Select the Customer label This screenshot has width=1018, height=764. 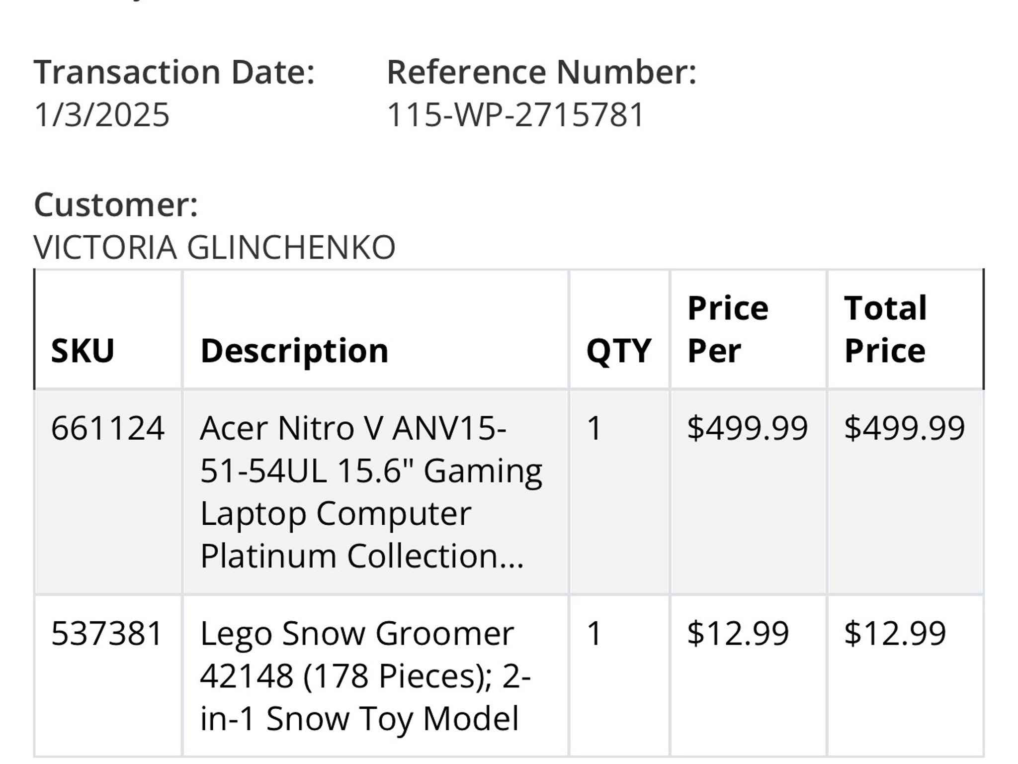coord(116,205)
